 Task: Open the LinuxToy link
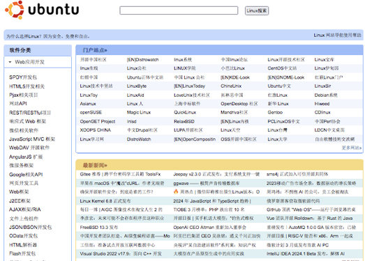coord(89,95)
